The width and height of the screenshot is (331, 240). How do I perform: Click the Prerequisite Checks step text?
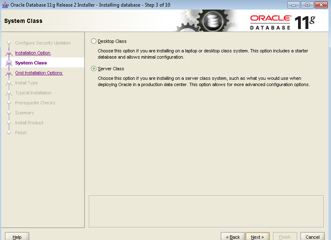pos(35,103)
